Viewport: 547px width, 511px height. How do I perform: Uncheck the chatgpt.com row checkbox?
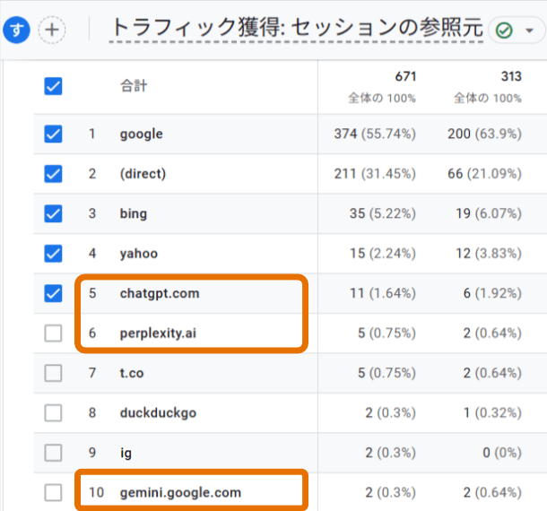point(53,293)
